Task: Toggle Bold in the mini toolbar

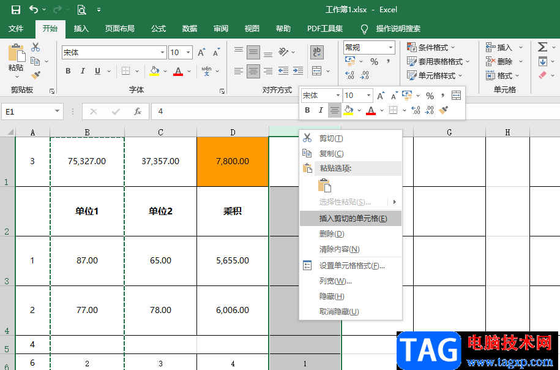Action: point(307,110)
